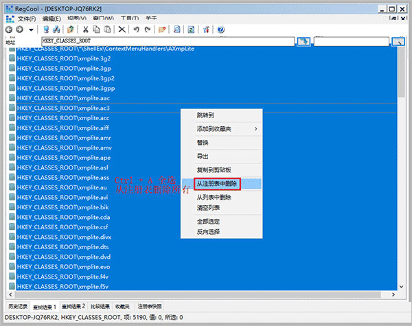Click the network registry connect icon
Image resolution: width=412 pixels, height=326 pixels.
56,30
